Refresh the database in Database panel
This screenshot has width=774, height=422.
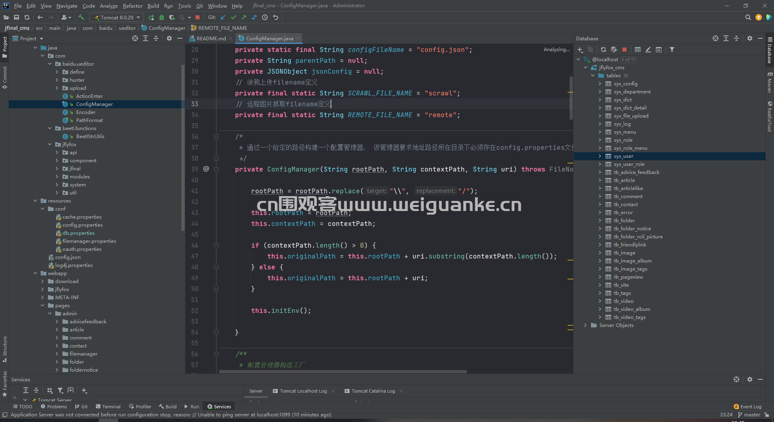click(x=603, y=50)
